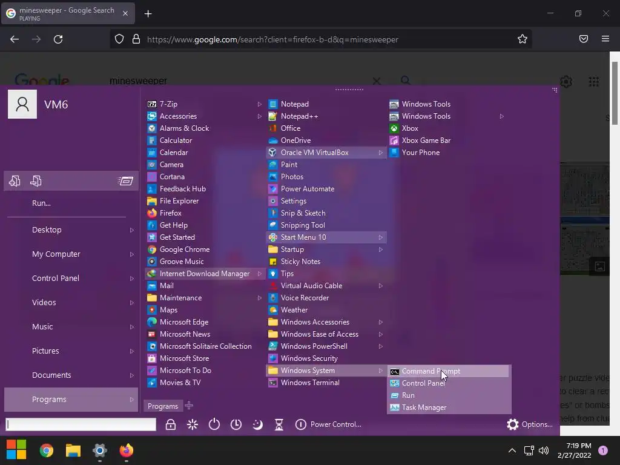Image resolution: width=620 pixels, height=465 pixels.
Task: Click the Camera app icon
Action: coord(152,165)
